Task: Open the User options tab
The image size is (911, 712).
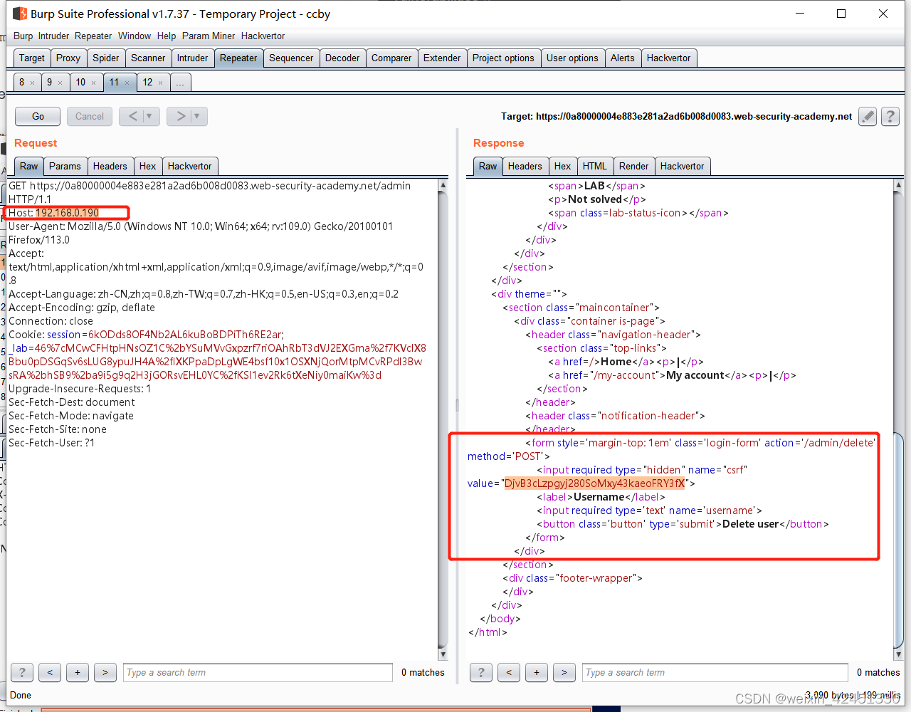Action: 572,58
